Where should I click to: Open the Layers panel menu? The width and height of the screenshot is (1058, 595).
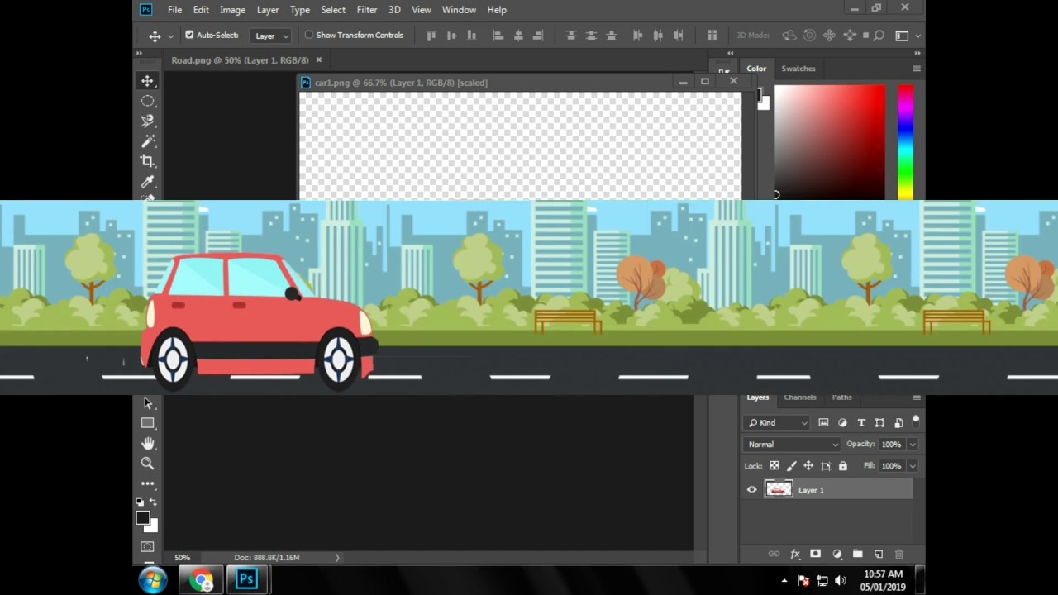point(916,397)
